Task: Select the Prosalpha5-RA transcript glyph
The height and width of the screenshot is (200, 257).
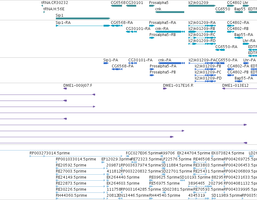Action: pyautogui.click(x=152, y=26)
